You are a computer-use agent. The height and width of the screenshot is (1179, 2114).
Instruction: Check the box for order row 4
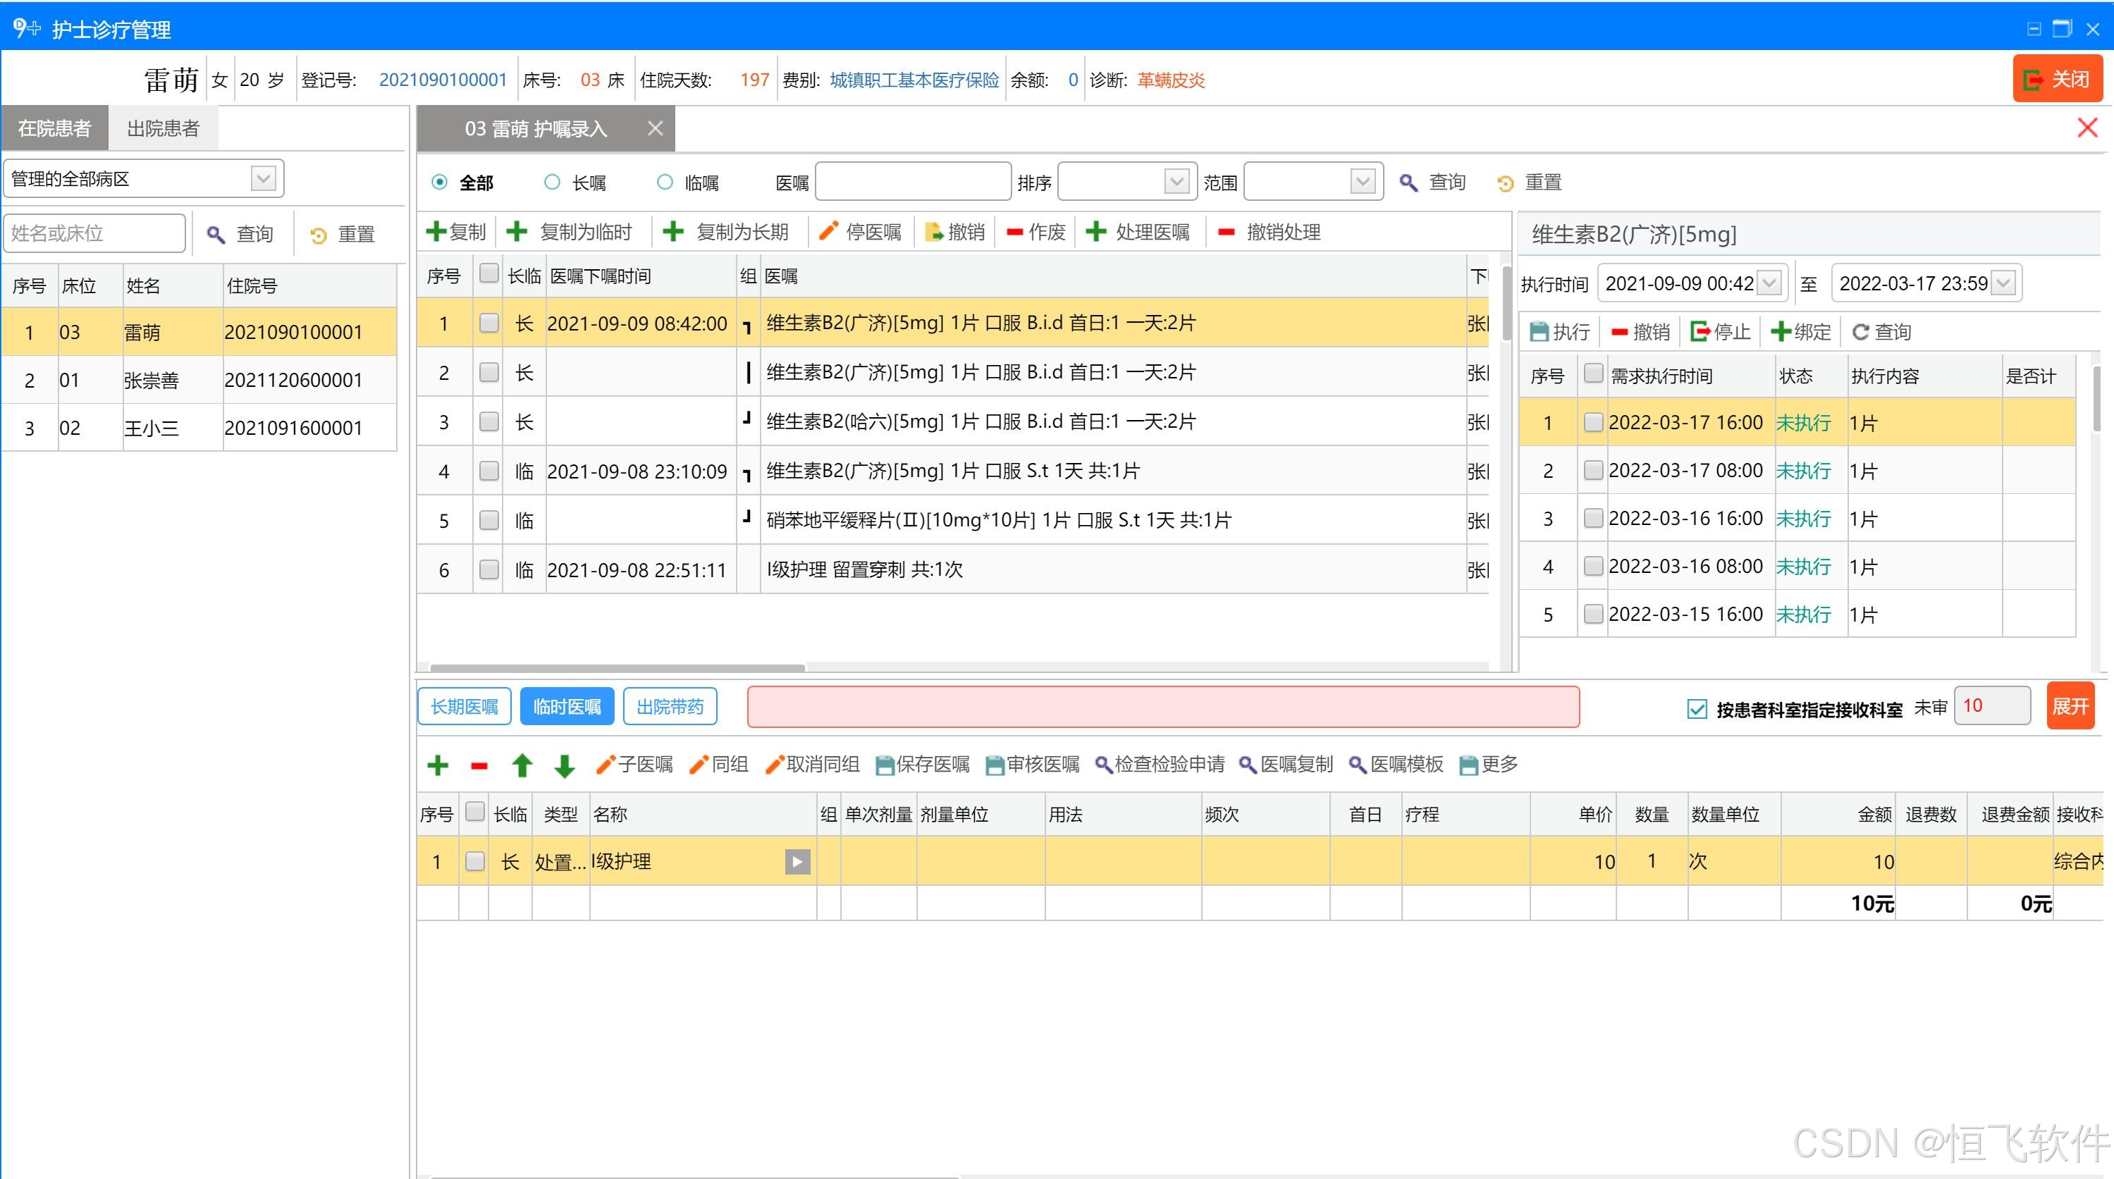[x=489, y=471]
